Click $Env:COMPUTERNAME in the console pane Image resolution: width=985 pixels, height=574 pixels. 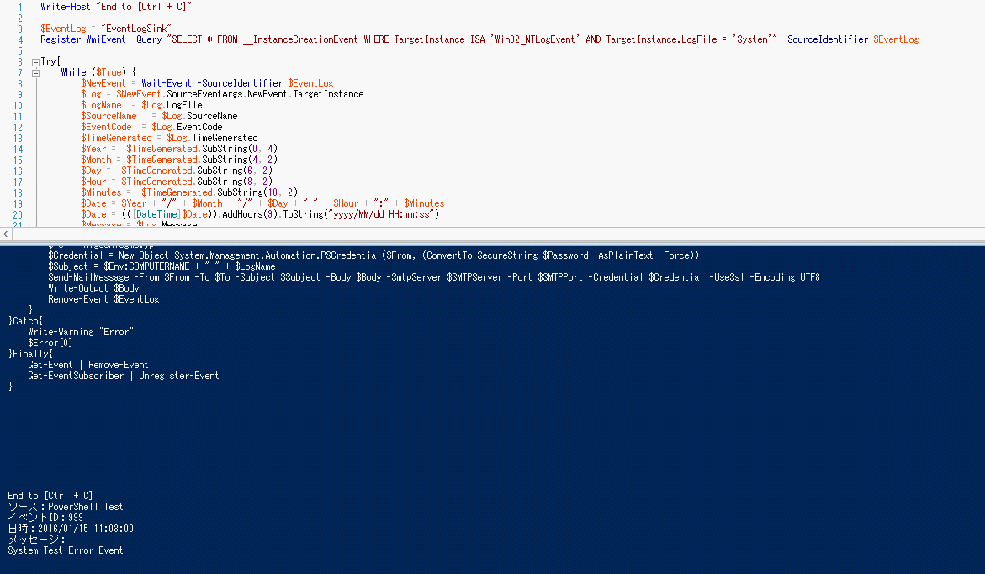point(146,266)
